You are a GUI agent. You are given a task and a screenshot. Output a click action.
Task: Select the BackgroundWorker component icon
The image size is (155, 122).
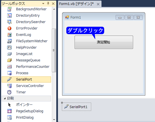tap(9, 9)
